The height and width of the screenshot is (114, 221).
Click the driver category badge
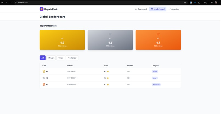click(155, 71)
